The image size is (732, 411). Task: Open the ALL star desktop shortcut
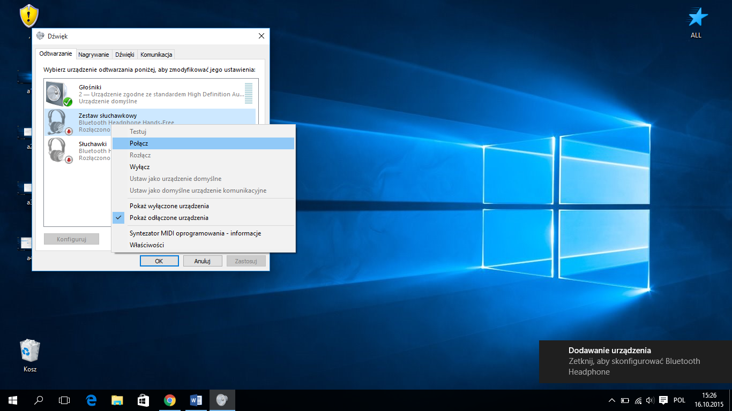696,18
